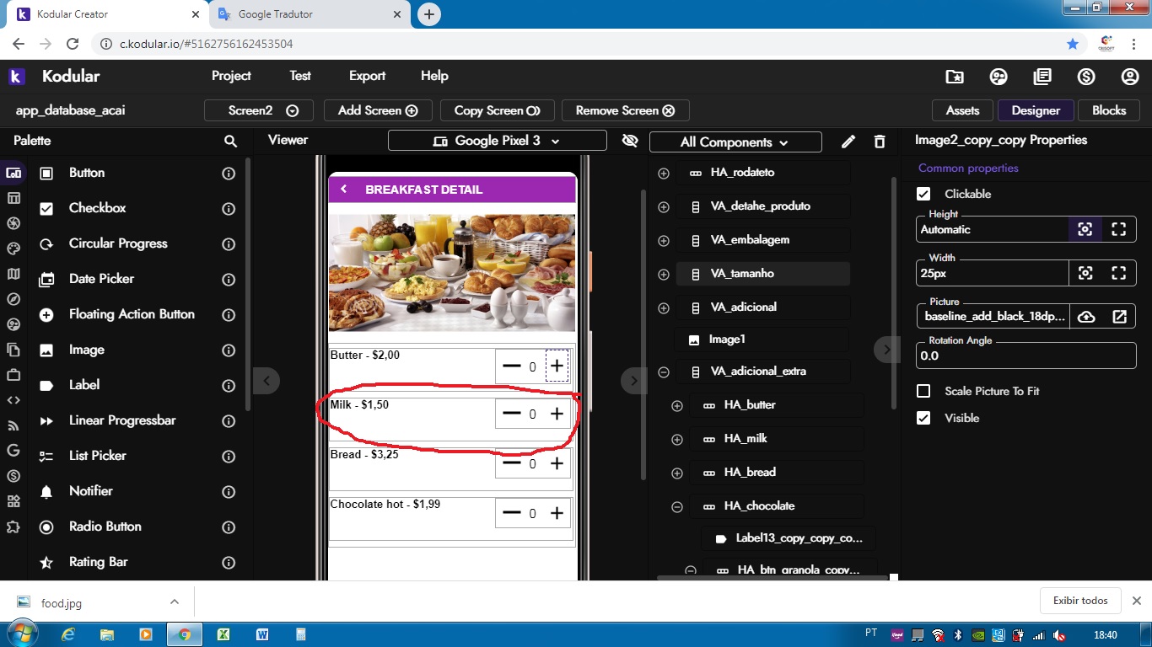Screen dimensions: 1152x647
Task: Bookmark page with the star icon
Action: tap(1072, 44)
